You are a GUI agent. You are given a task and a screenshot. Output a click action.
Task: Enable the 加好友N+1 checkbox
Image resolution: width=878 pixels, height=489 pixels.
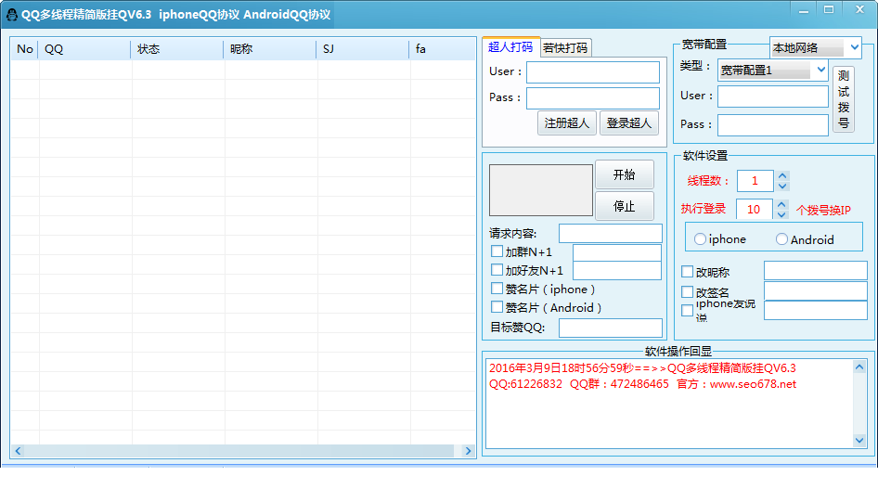497,270
